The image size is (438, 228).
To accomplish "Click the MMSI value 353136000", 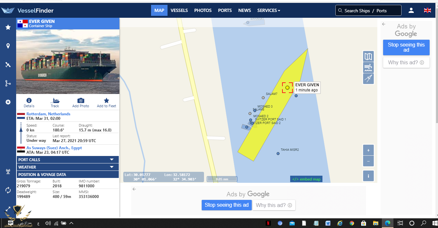I will (89, 196).
